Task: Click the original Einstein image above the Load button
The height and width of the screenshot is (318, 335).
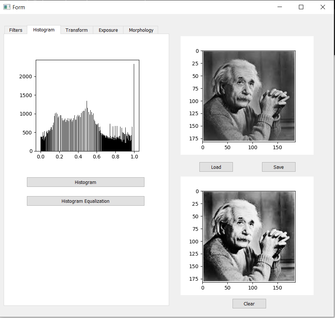Action: point(249,96)
